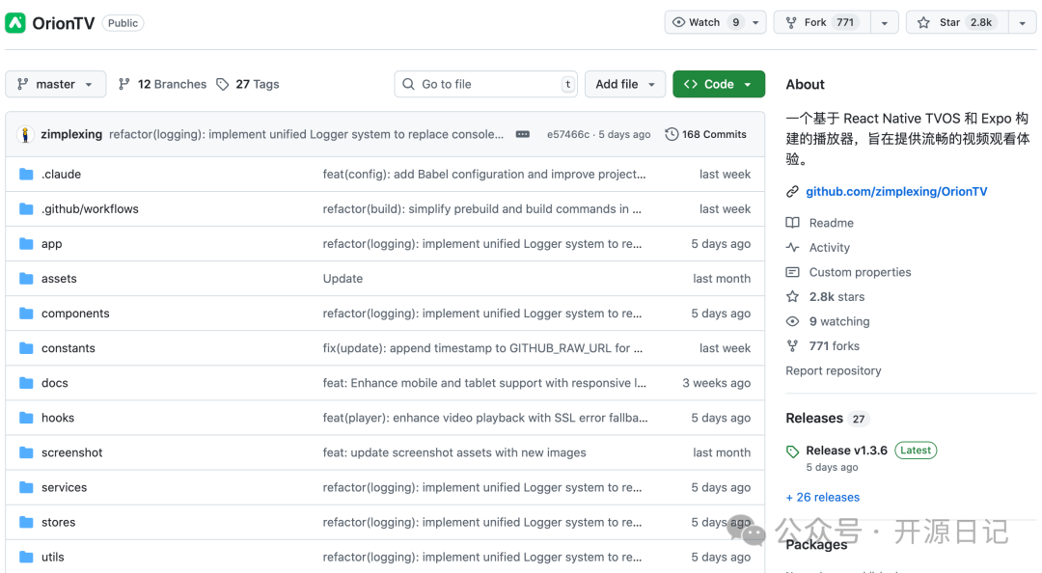Open the Add file dropdown
1042x573 pixels.
624,85
